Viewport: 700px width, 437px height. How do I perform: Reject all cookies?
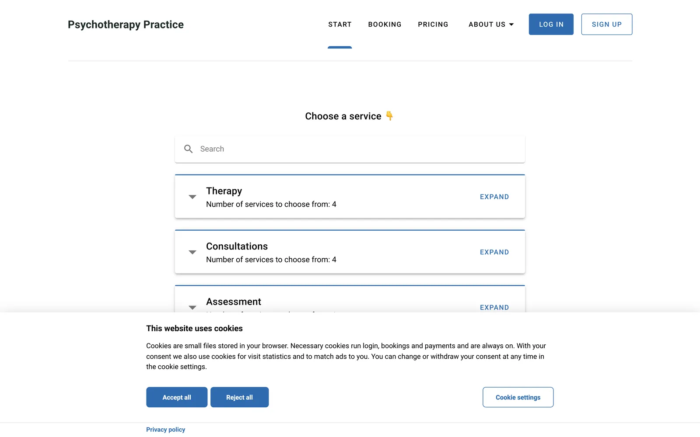pyautogui.click(x=239, y=397)
